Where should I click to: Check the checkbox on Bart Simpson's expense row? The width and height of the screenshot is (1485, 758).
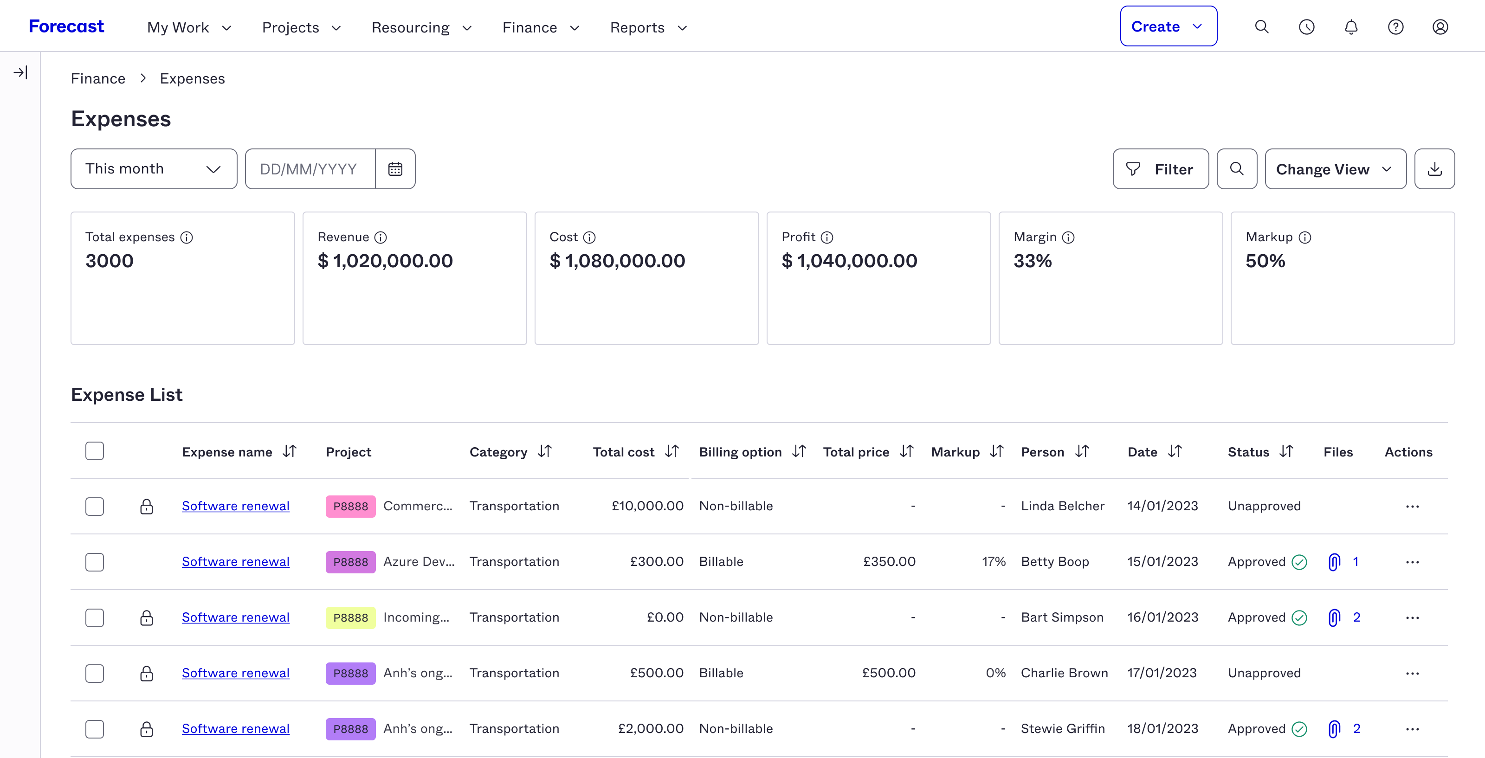pyautogui.click(x=94, y=617)
